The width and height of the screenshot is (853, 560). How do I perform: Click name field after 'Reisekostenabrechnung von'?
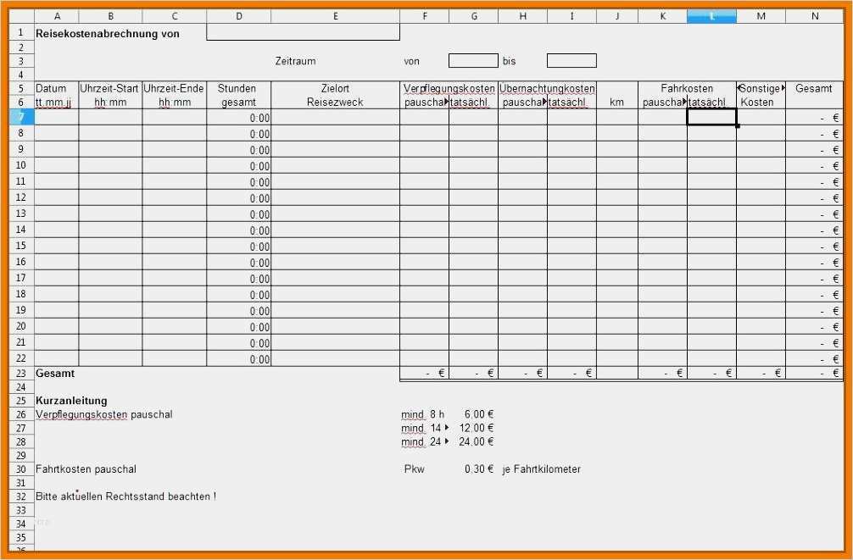tap(303, 33)
